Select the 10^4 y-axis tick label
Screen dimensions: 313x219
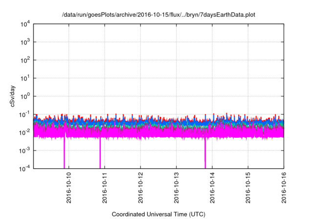coord(25,24)
